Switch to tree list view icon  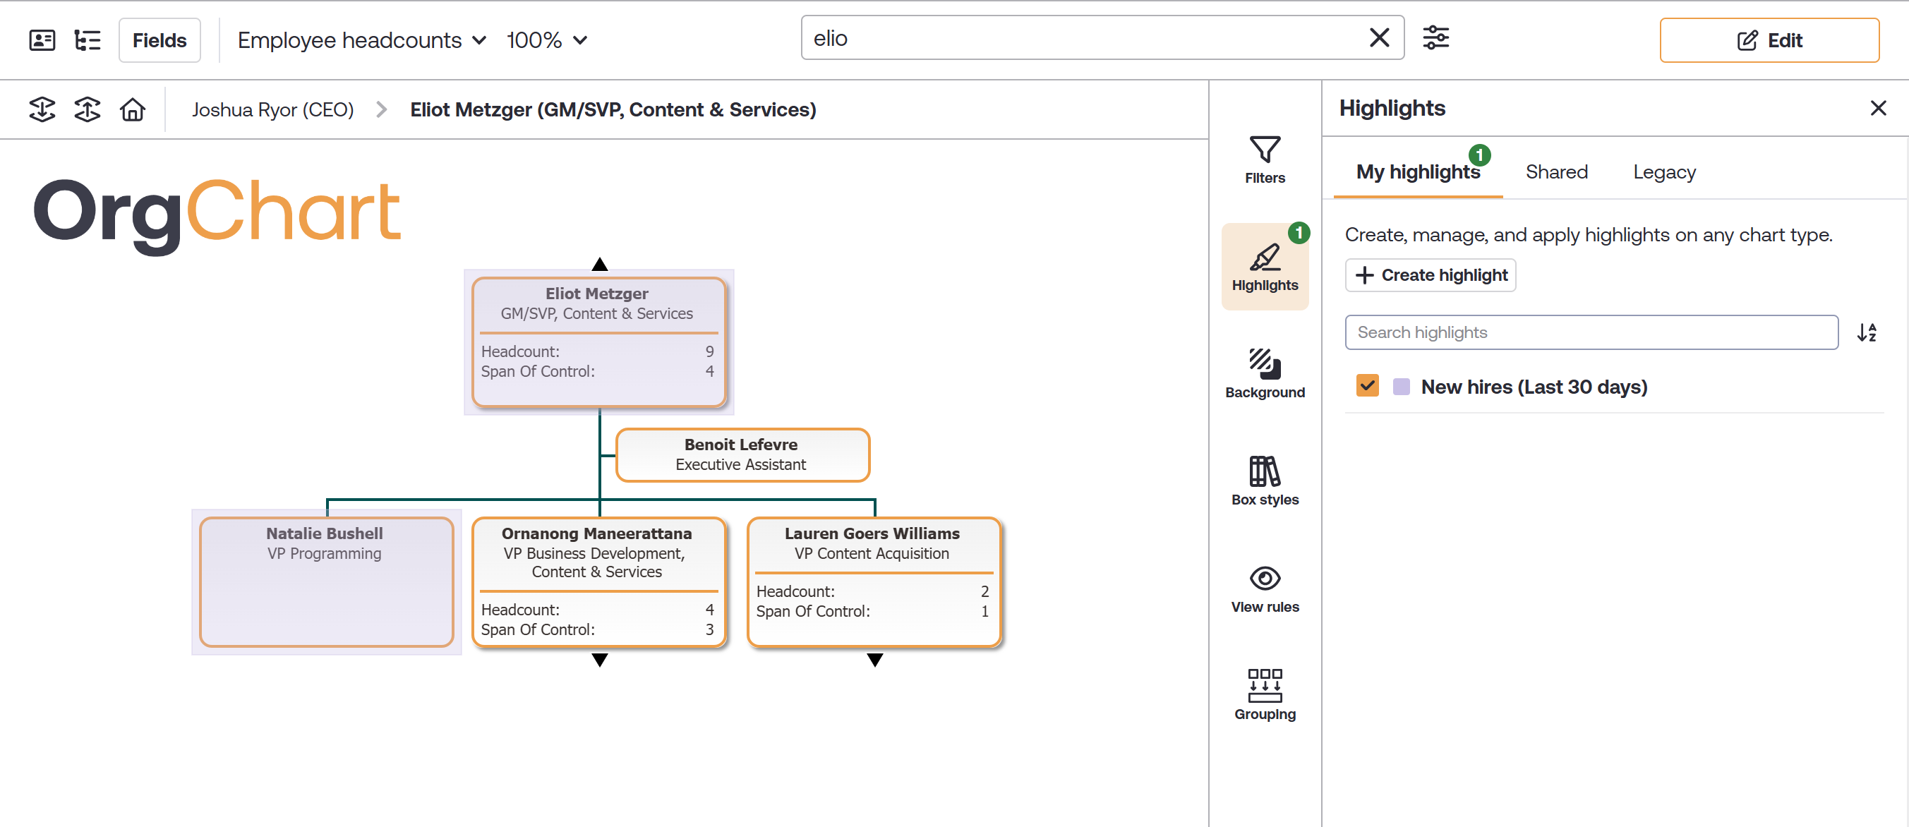[88, 40]
